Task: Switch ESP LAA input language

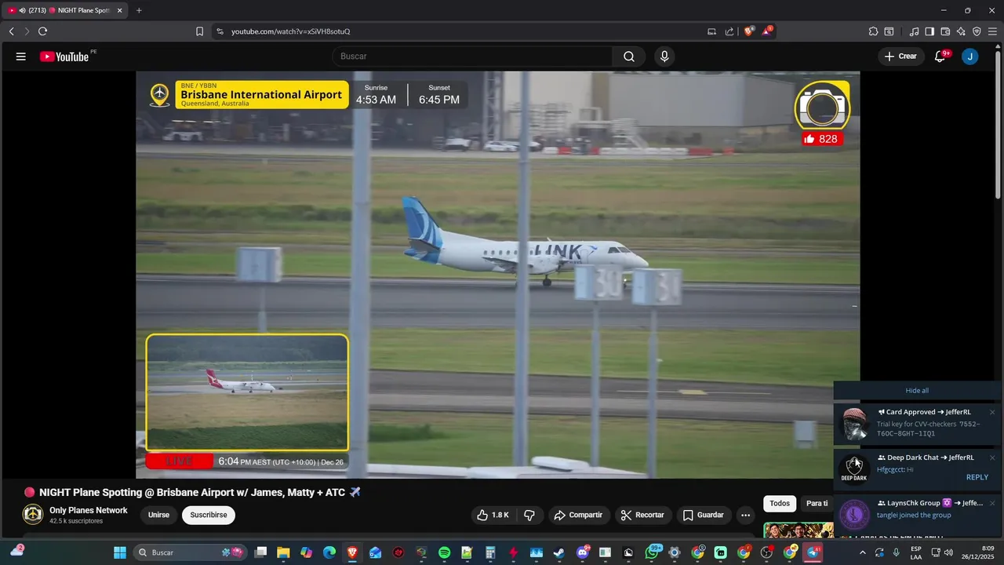Action: (916, 552)
